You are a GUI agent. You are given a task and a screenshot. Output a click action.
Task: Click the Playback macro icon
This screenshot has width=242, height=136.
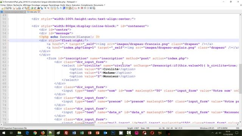[88, 8]
